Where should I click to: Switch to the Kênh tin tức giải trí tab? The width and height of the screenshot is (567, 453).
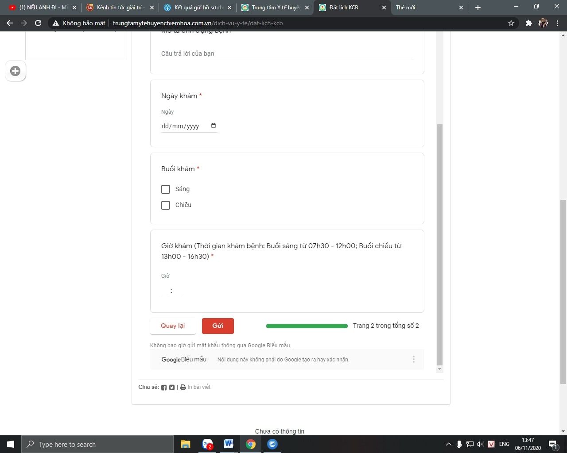tap(120, 8)
